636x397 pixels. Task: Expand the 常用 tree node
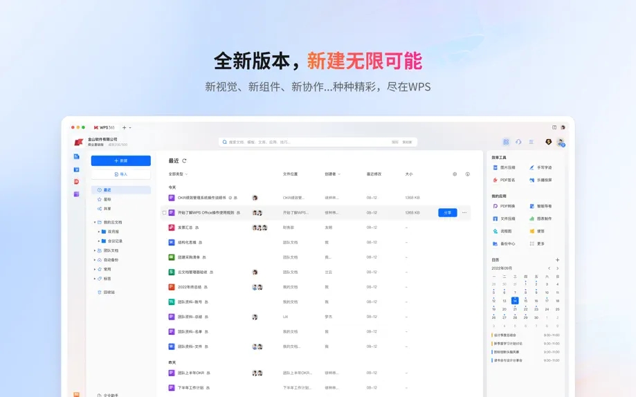point(95,269)
